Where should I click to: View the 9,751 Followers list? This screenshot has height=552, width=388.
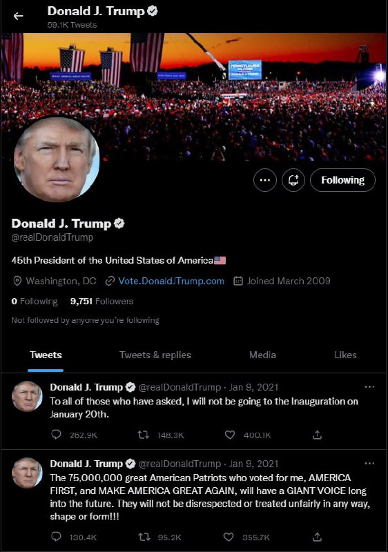[101, 302]
